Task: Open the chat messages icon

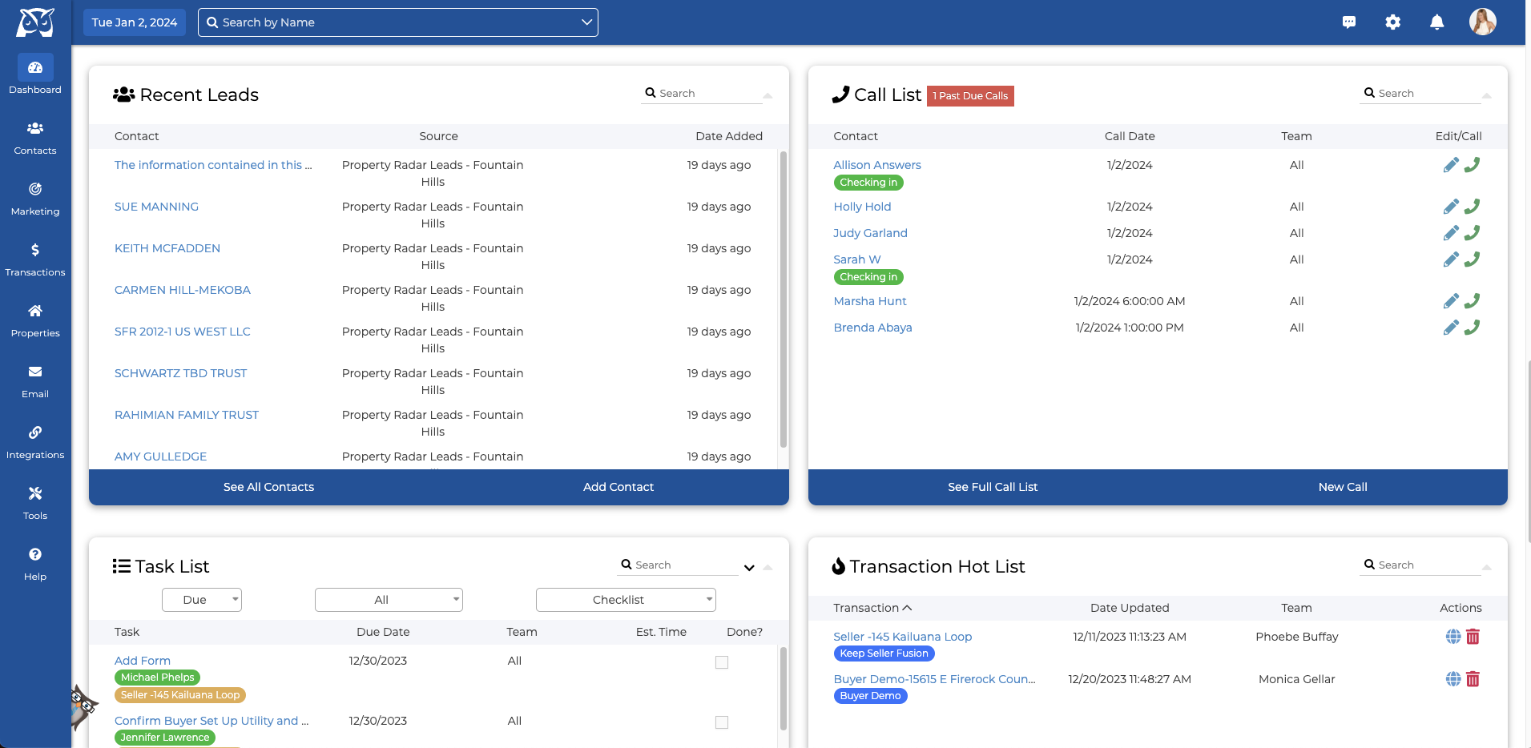Action: pos(1350,22)
